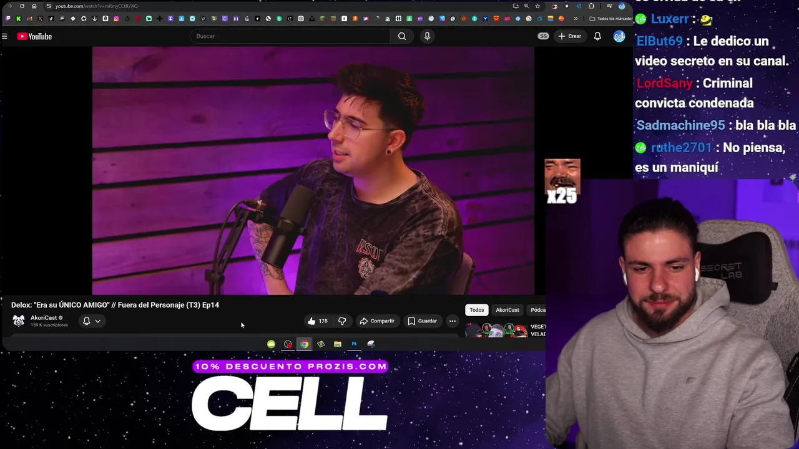The height and width of the screenshot is (449, 799).
Task: Open Gmail bookmark in bookmarks bar
Action: [x=29, y=19]
